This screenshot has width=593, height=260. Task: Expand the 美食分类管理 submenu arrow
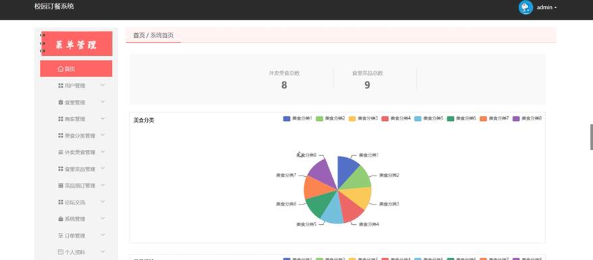(x=103, y=135)
